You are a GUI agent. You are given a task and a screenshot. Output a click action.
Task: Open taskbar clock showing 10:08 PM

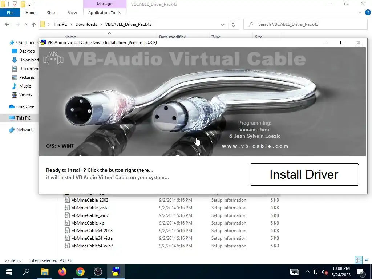coord(341,272)
